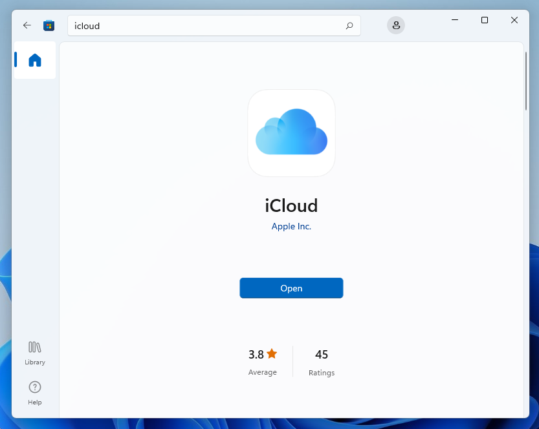539x429 pixels.
Task: Click the 3.8 average rating star
Action: (272, 353)
